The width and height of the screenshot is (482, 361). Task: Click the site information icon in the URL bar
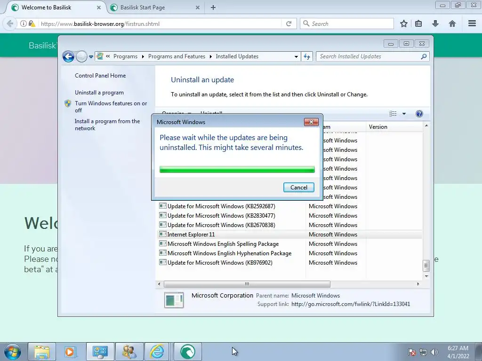[24, 24]
